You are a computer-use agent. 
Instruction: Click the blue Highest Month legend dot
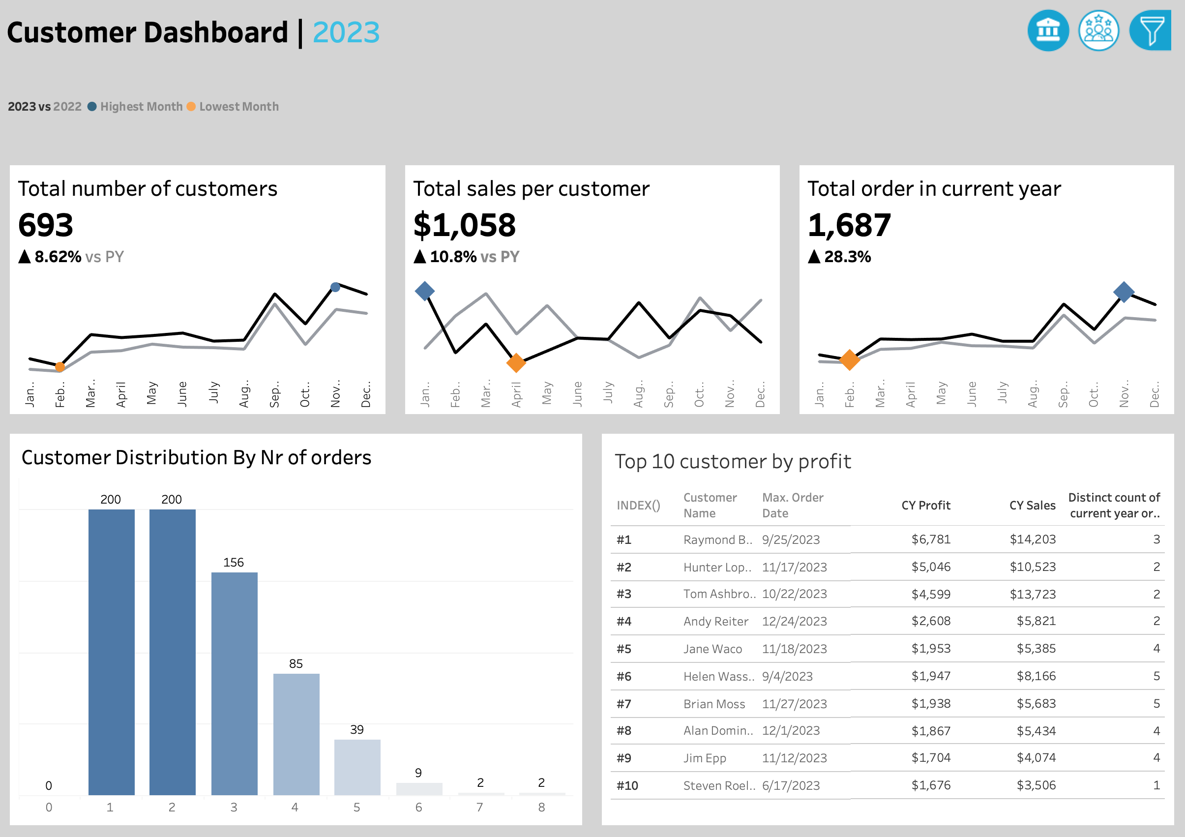coord(92,106)
